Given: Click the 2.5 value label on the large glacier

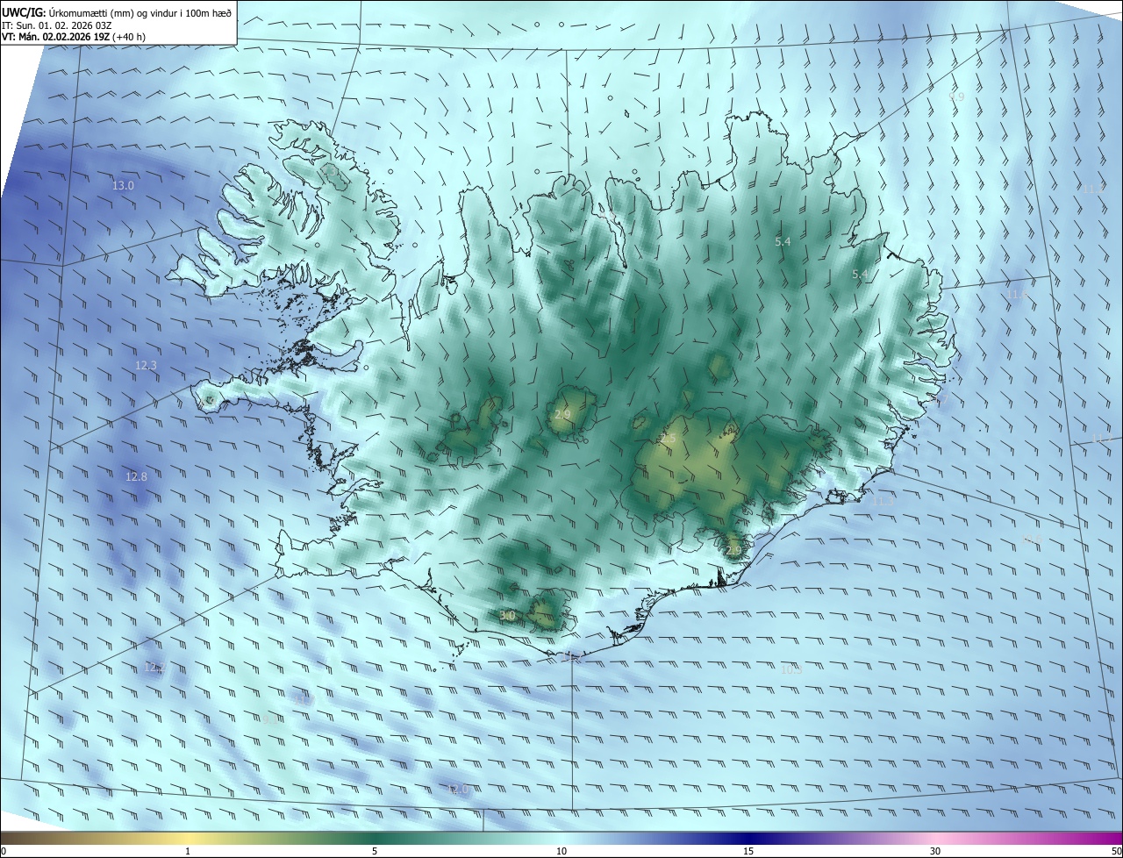Looking at the screenshot, I should click(x=669, y=439).
